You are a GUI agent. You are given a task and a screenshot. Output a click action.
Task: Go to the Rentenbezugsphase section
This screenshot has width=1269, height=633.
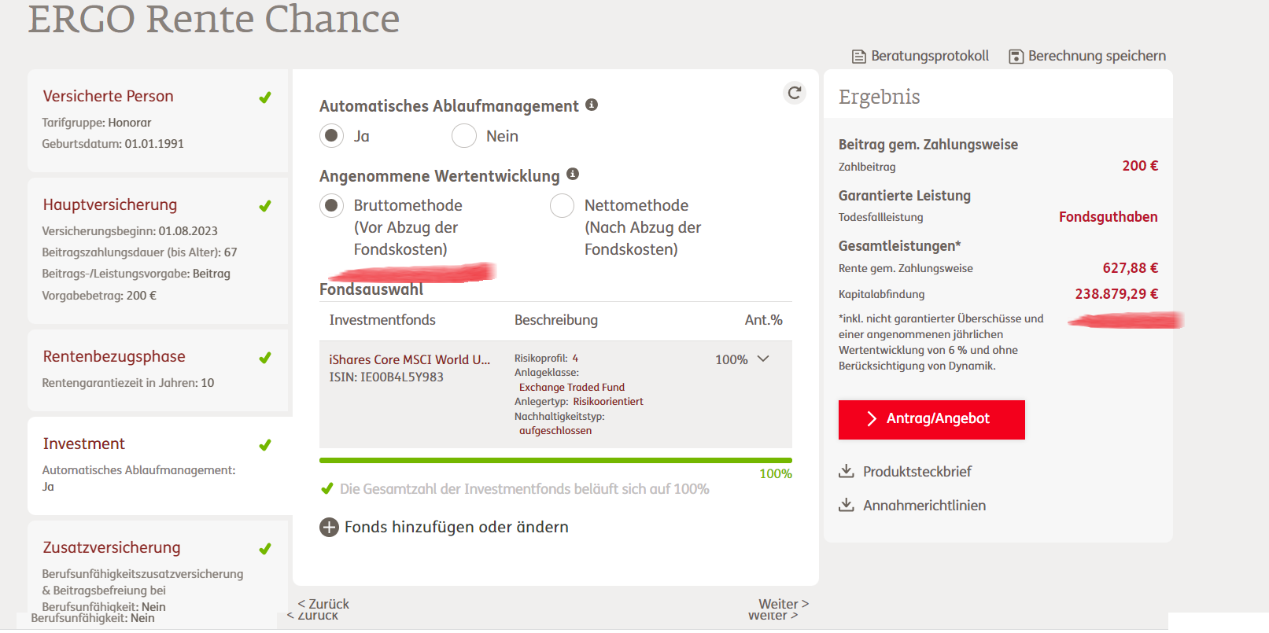(114, 356)
